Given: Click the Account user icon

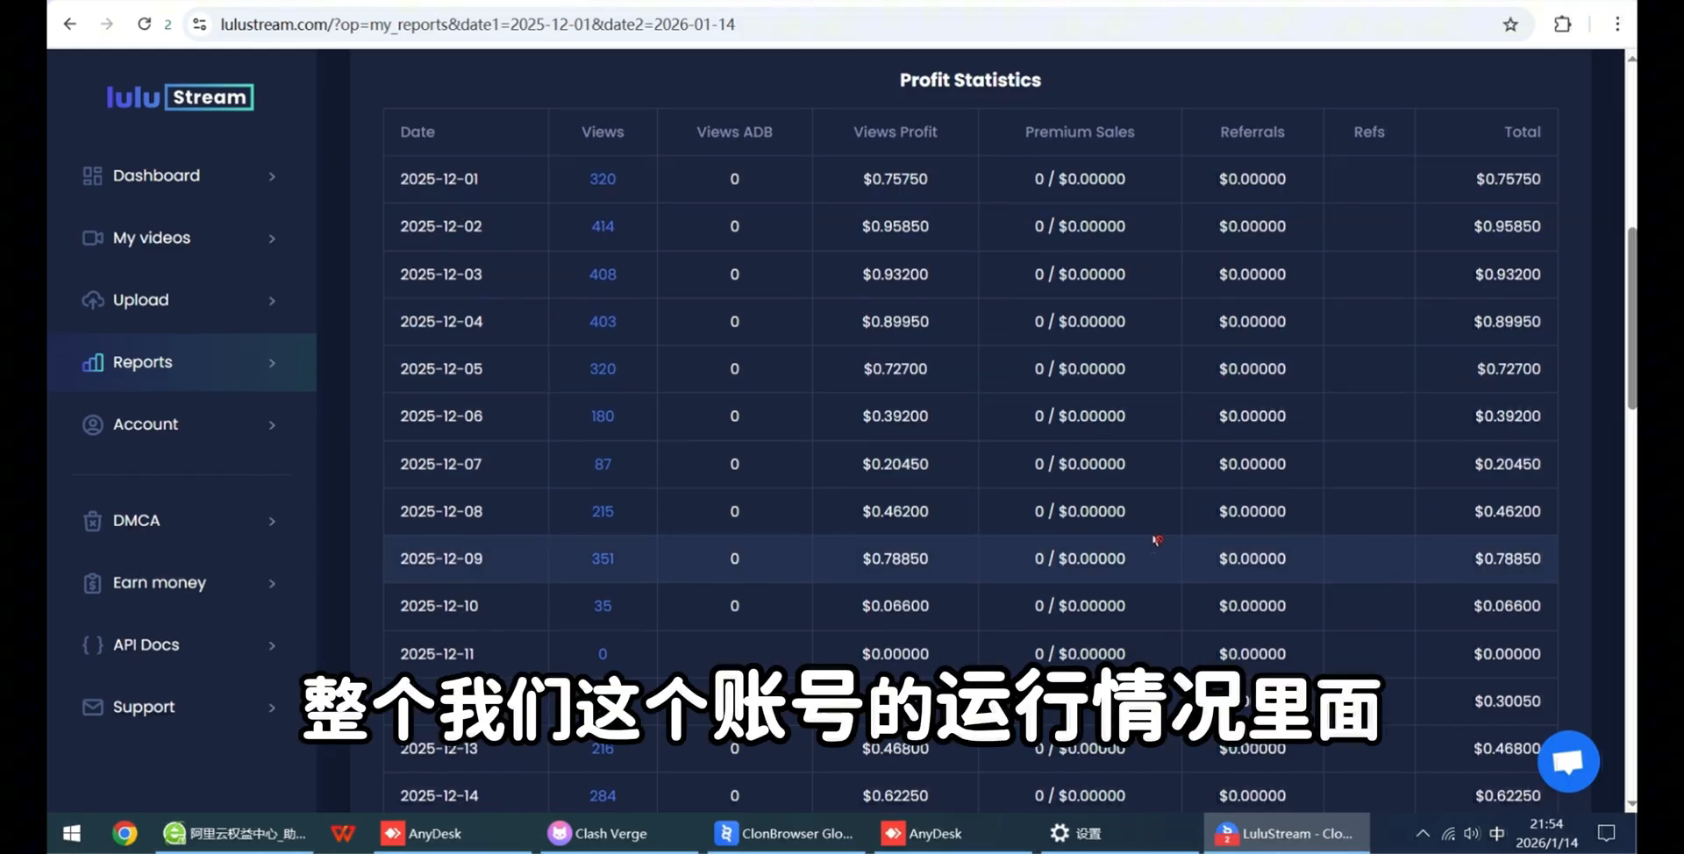Looking at the screenshot, I should click(92, 424).
